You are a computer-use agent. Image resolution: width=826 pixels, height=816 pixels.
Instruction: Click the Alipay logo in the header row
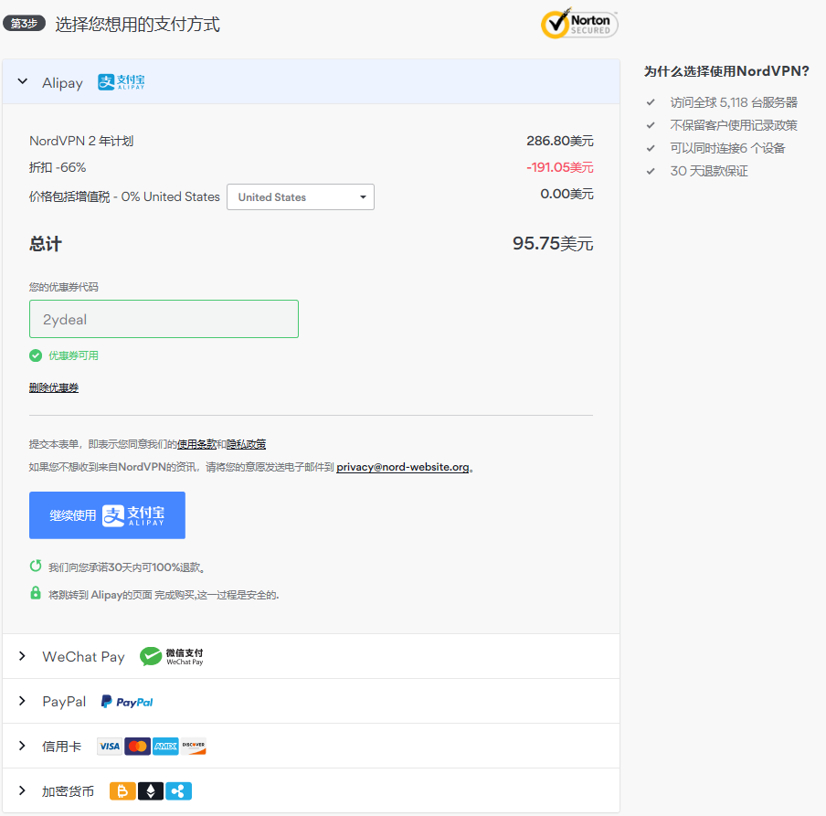122,82
